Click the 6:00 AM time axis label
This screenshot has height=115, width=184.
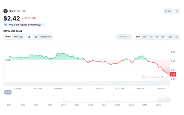point(120,89)
